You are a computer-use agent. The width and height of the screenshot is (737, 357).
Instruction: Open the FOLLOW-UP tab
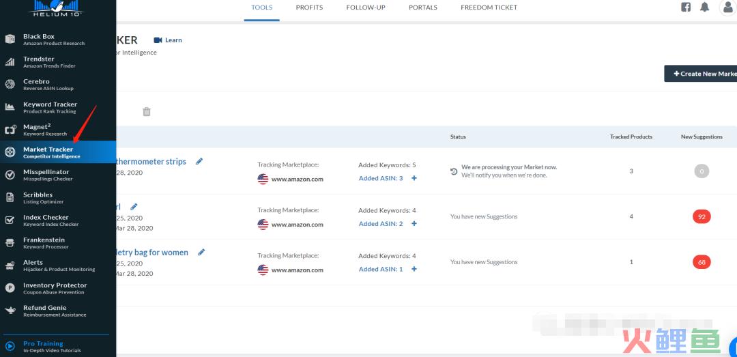366,8
